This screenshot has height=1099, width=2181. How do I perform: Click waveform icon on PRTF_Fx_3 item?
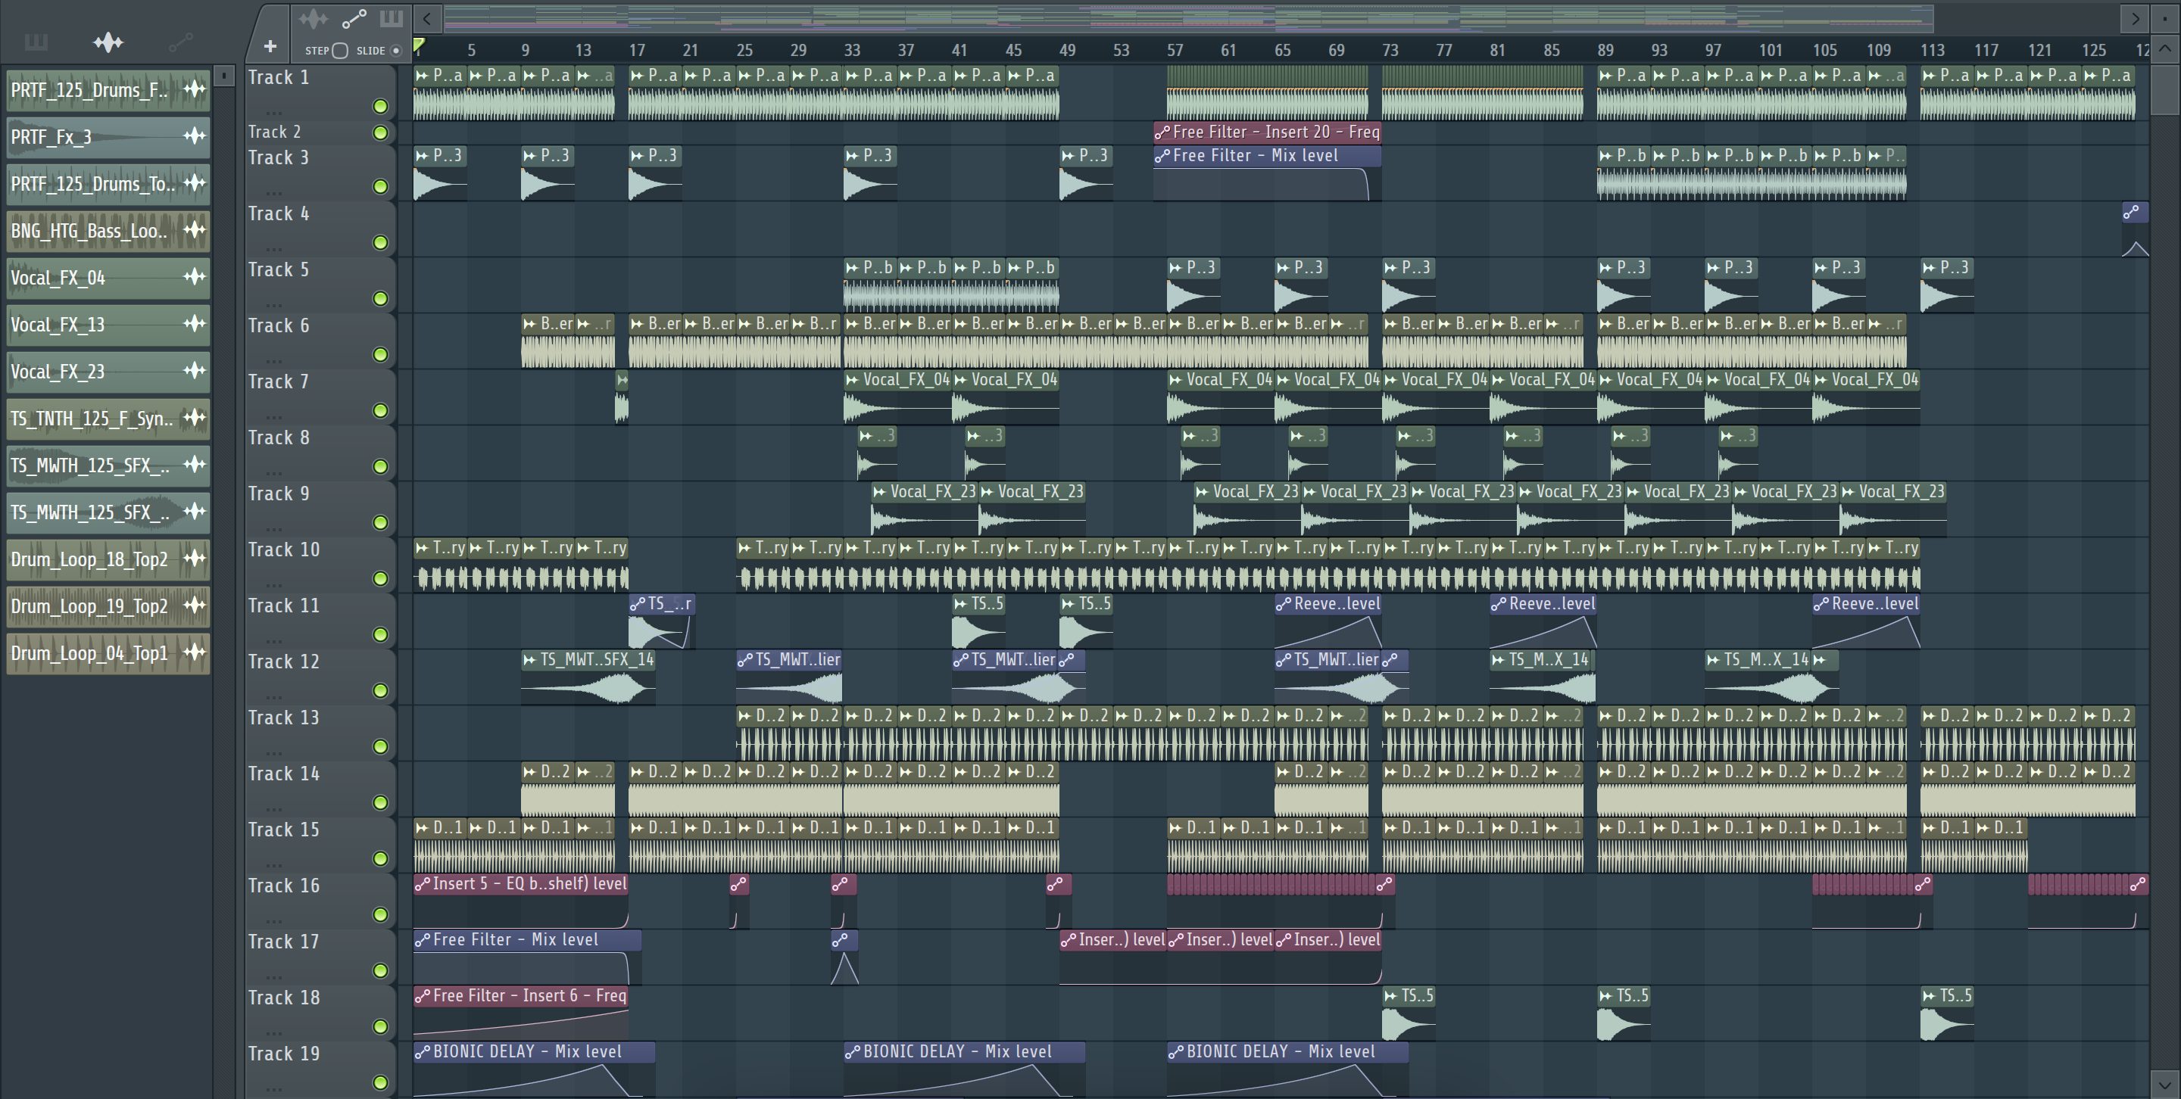pyautogui.click(x=195, y=136)
